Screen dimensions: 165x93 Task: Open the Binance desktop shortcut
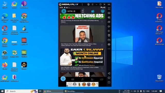click(x=24, y=66)
